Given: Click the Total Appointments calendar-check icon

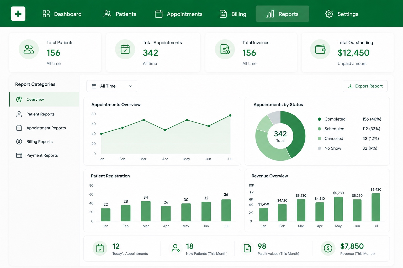Looking at the screenshot, I should point(125,49).
